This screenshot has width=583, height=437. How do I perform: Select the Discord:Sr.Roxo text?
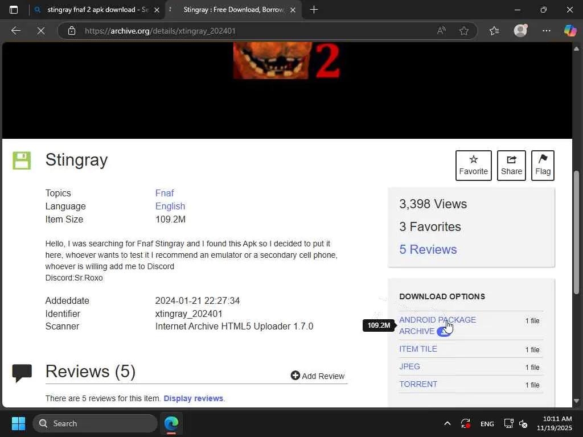(74, 278)
